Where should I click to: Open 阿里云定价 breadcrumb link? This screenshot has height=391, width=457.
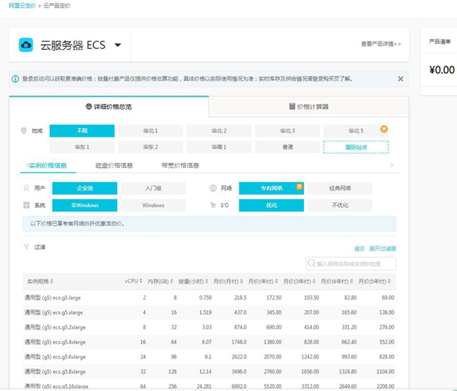(x=22, y=6)
